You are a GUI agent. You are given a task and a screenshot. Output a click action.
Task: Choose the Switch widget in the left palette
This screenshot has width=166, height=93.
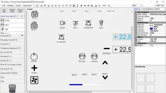click(12, 20)
